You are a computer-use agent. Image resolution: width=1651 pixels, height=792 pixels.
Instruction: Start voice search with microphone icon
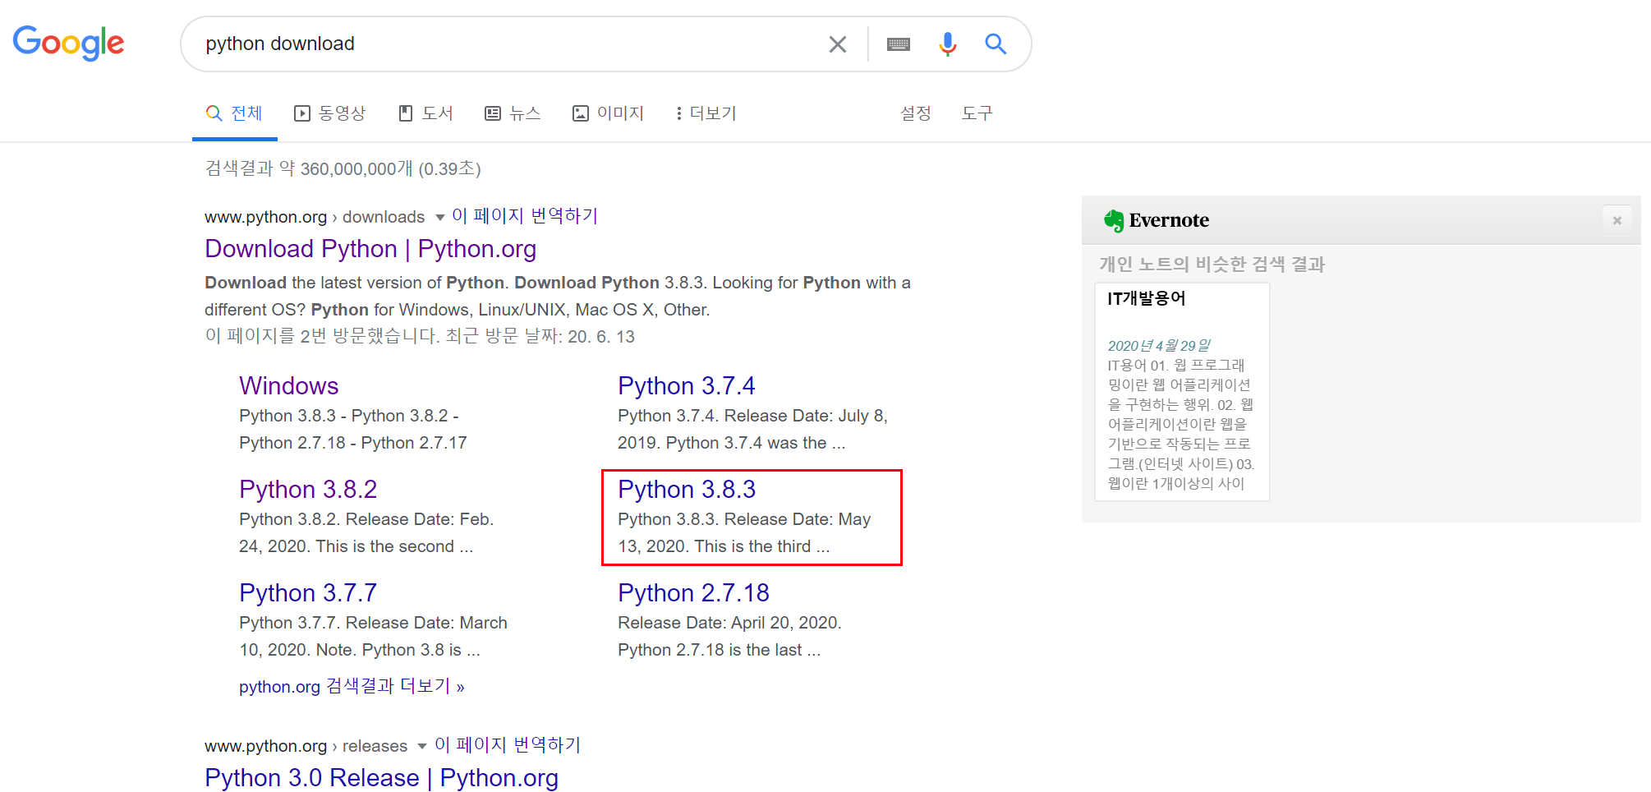point(947,44)
